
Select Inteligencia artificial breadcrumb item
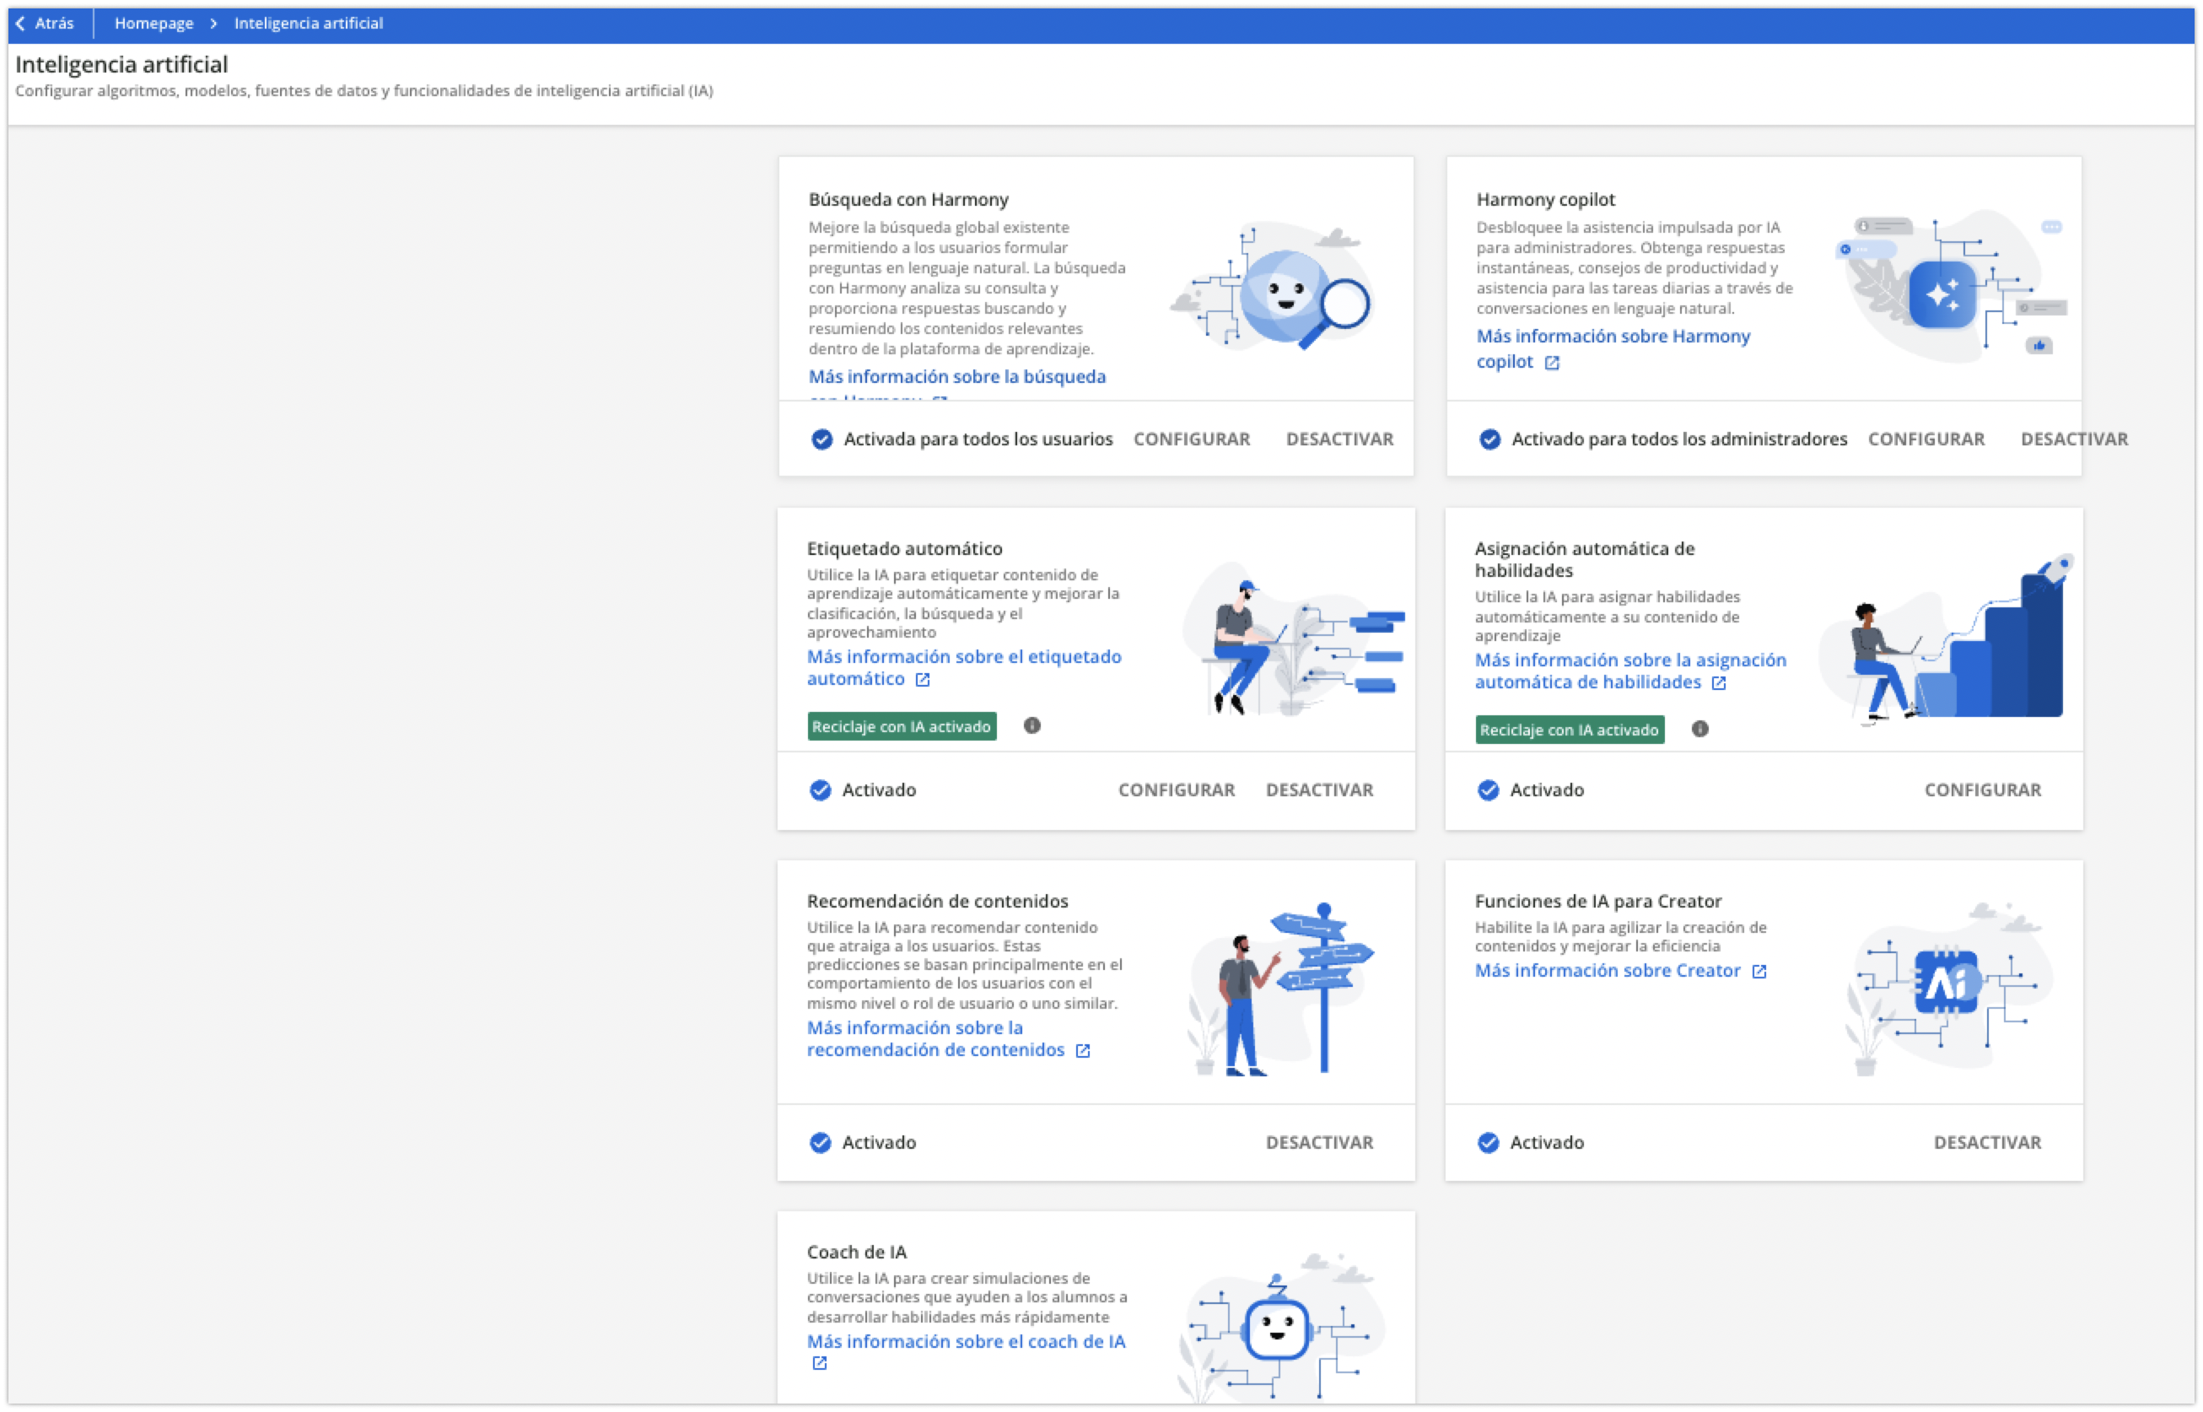pyautogui.click(x=308, y=24)
